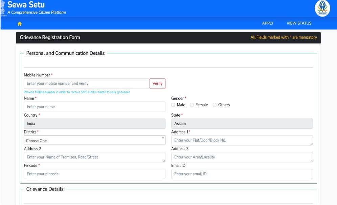Image resolution: width=337 pixels, height=205 pixels.
Task: Focus the Pincode input box
Action: [95, 174]
